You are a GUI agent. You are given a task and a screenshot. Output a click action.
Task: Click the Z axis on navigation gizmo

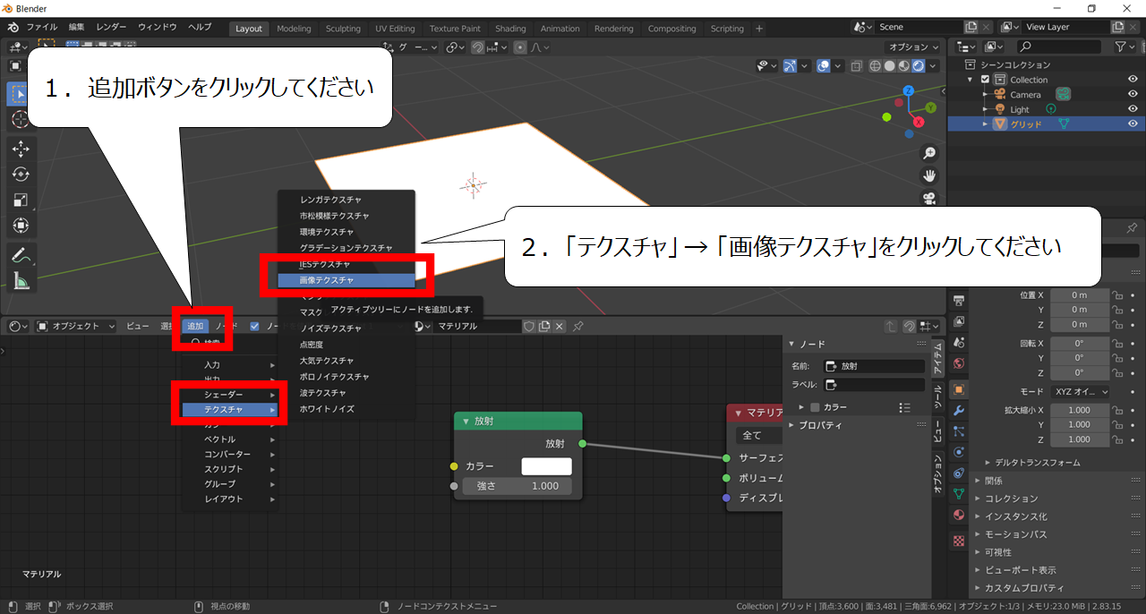click(908, 91)
